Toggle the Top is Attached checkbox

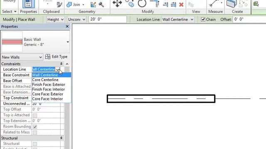(x=35, y=115)
